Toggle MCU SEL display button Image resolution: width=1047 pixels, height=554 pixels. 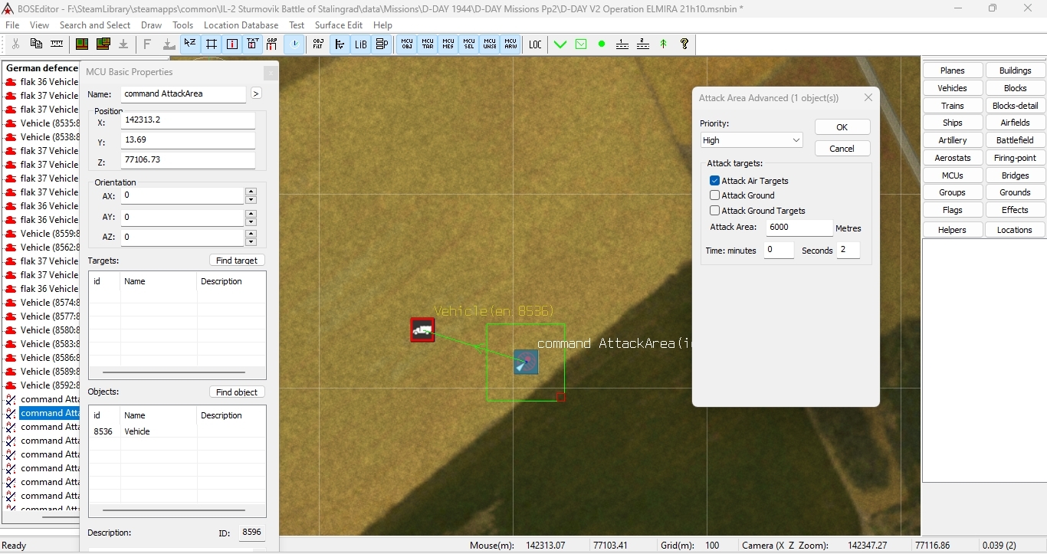469,44
